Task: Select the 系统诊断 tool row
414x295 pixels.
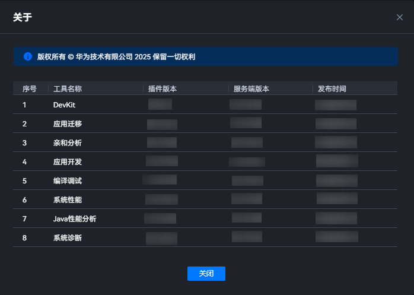Action: [205, 237]
